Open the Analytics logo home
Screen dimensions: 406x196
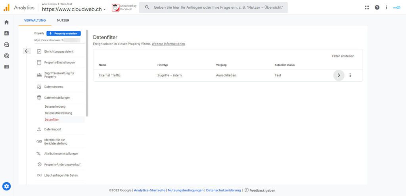[6, 8]
